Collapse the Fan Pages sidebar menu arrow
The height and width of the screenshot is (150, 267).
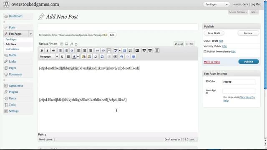tap(30, 34)
